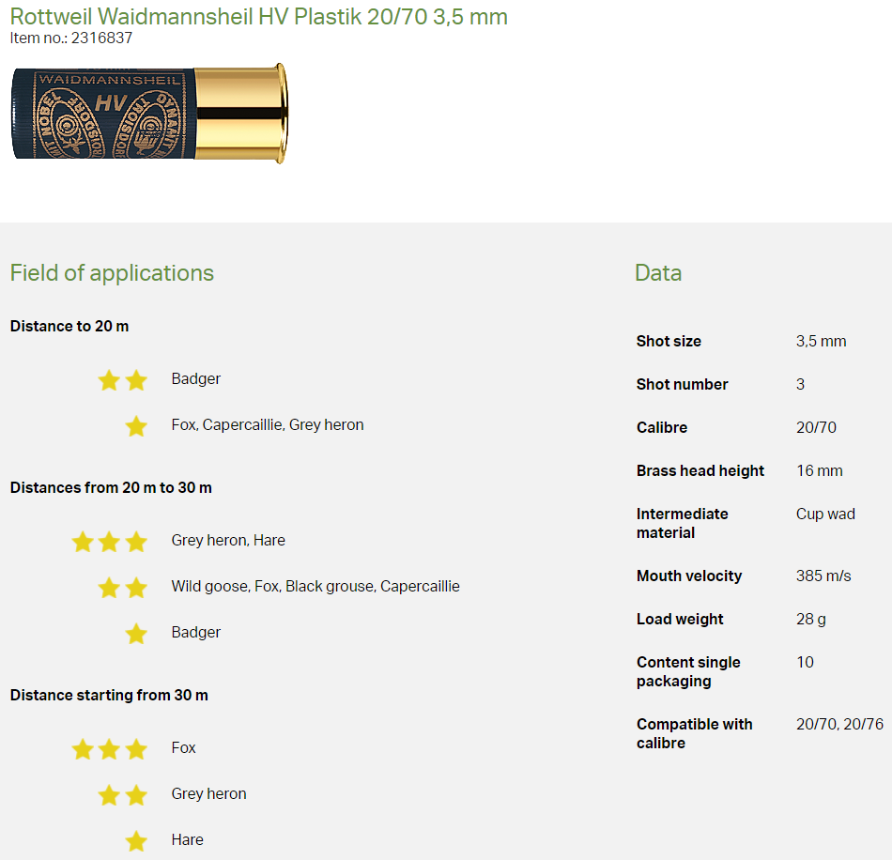This screenshot has height=860, width=892.
Task: Click the single star next to Hare
Action: click(x=136, y=841)
